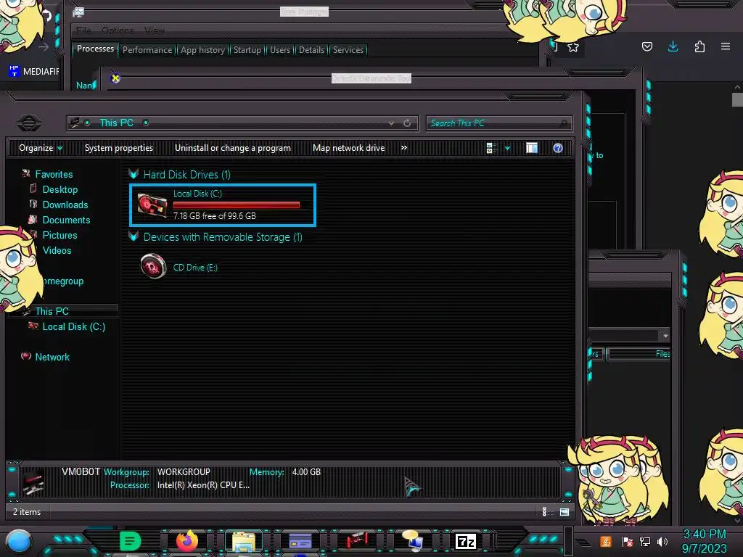Viewport: 743px width, 557px height.
Task: Open the dropdown in the back right window
Action: click(x=665, y=335)
